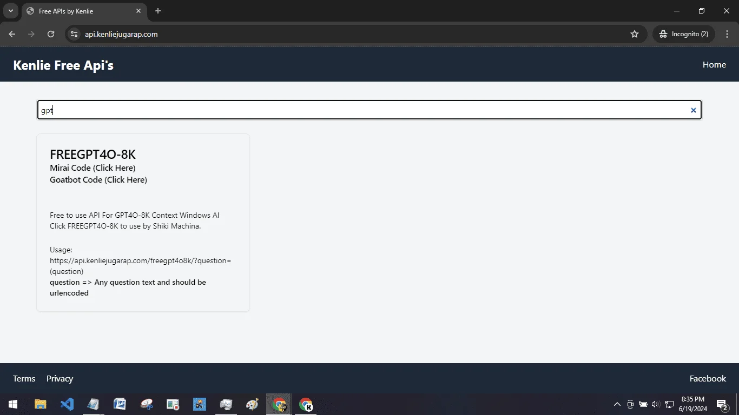The width and height of the screenshot is (739, 415).
Task: Open the new tab plus button
Action: [x=158, y=11]
